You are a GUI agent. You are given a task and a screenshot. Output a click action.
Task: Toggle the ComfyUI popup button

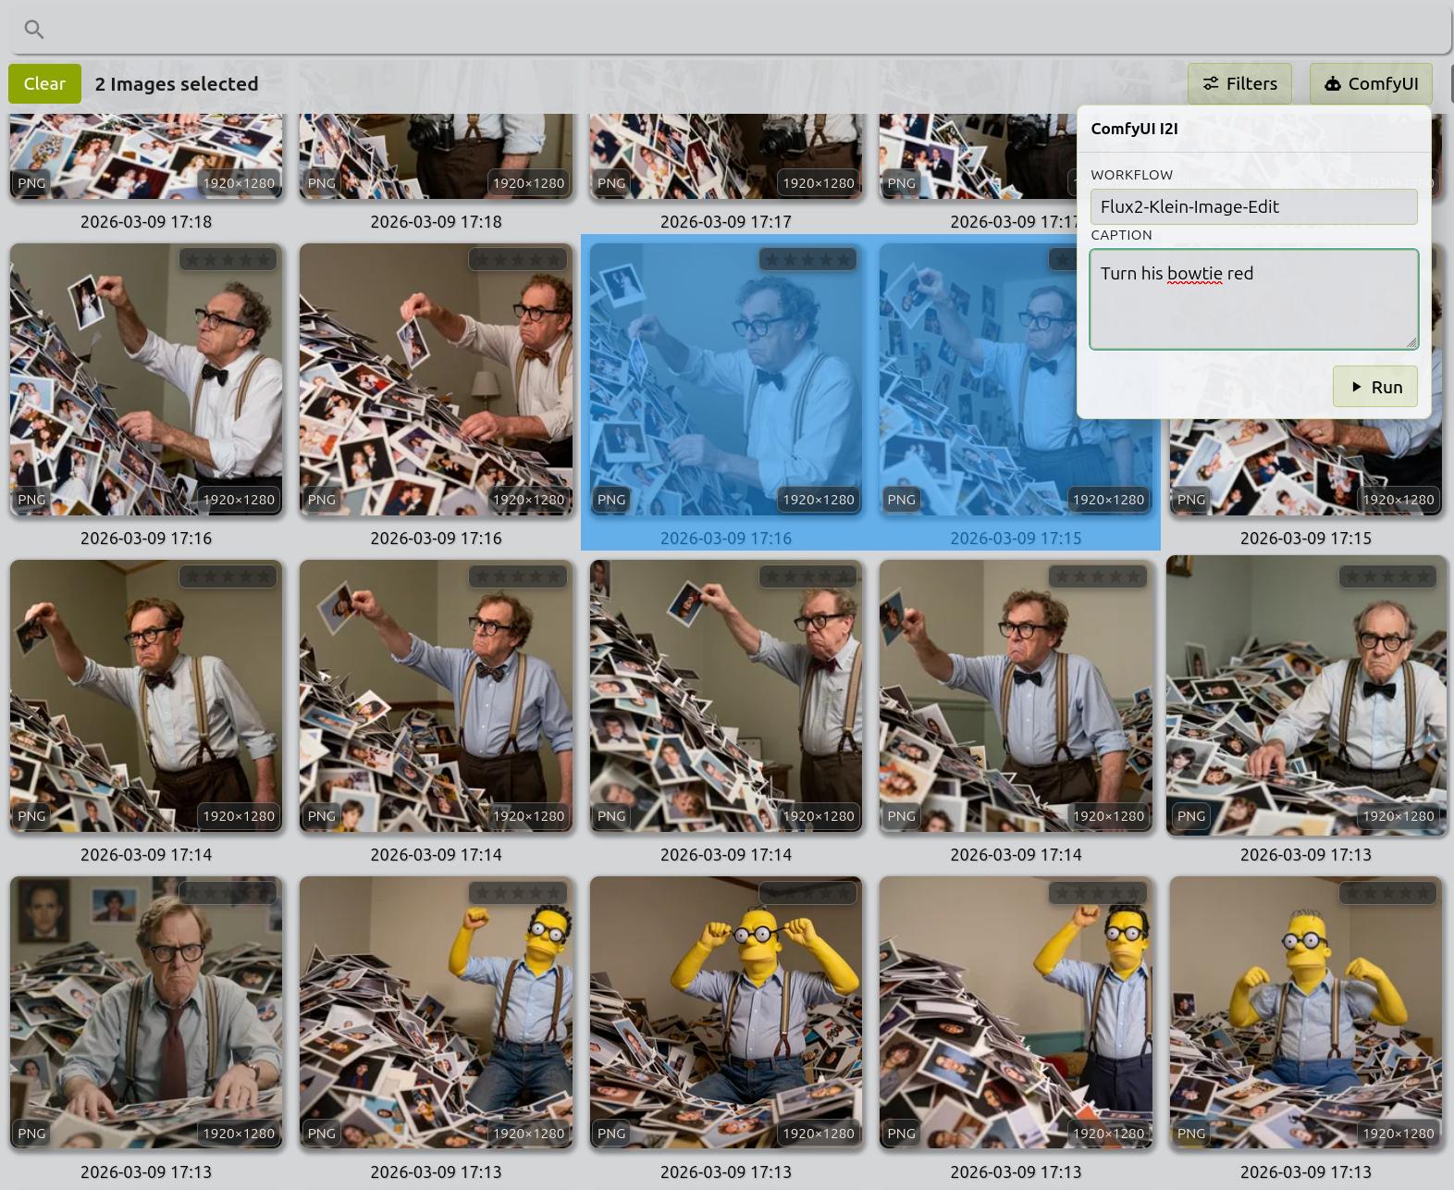coord(1371,83)
